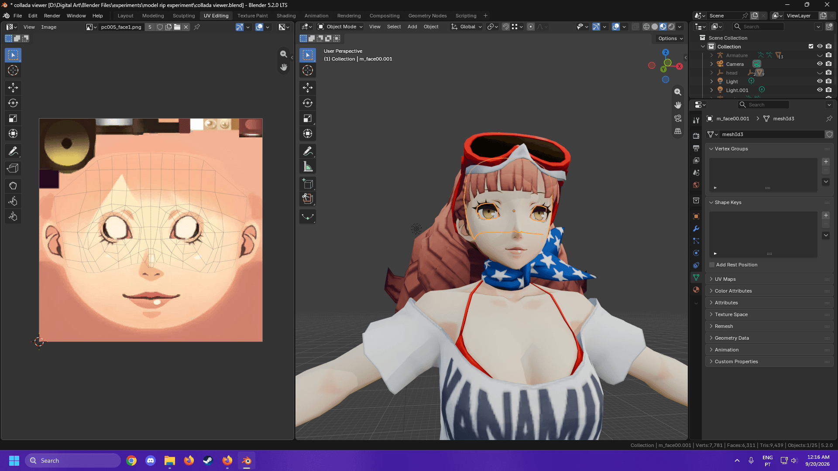This screenshot has width=838, height=471.
Task: Click the zoom icon in the UV editor
Action: coord(284,54)
